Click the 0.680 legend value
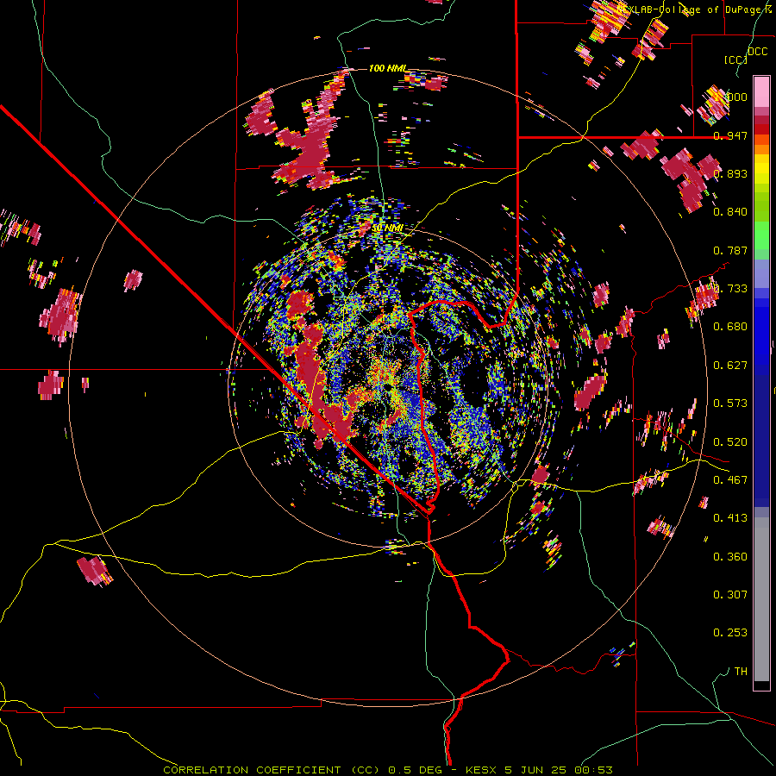This screenshot has height=776, width=776. point(730,327)
